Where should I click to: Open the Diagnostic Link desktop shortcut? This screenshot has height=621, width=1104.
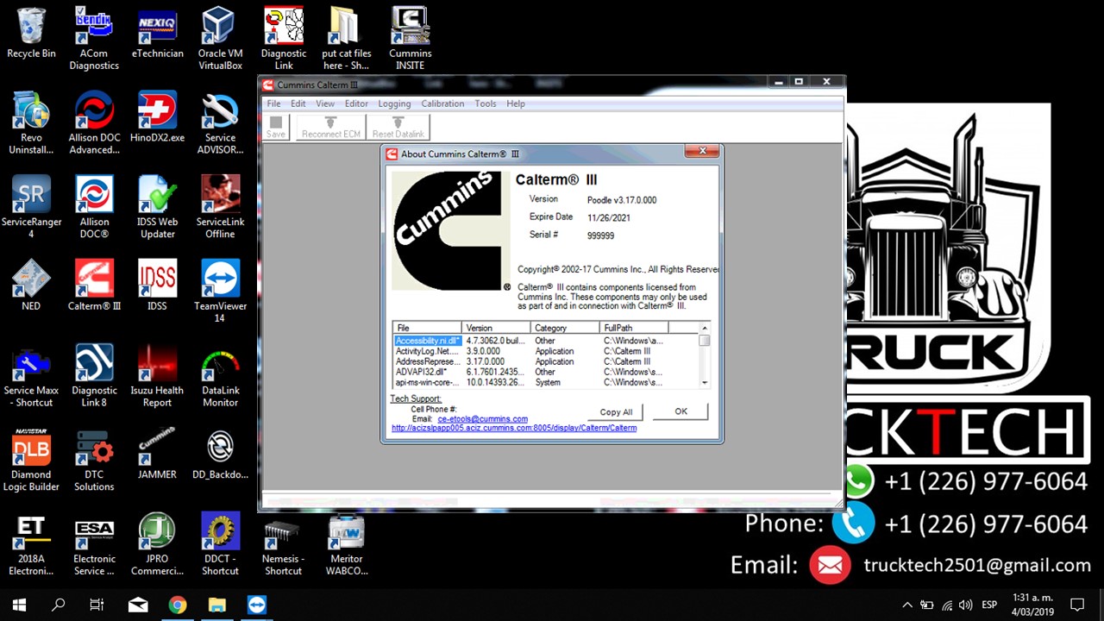[x=284, y=39]
